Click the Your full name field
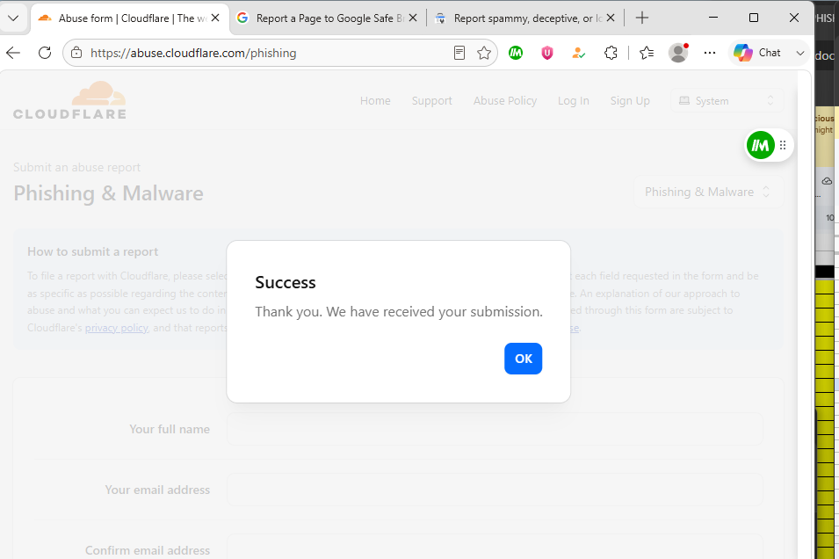The height and width of the screenshot is (559, 839). pos(495,429)
